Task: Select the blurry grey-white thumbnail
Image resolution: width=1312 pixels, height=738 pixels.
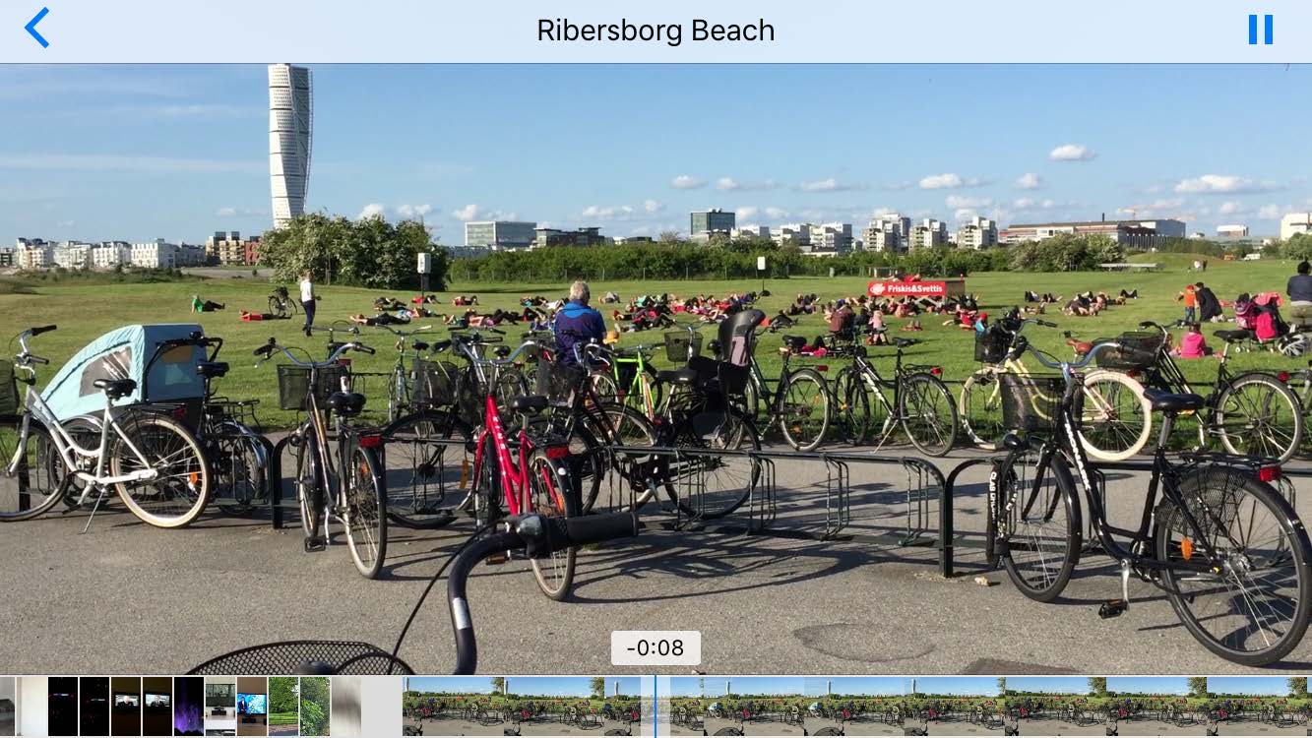Action: [345, 707]
